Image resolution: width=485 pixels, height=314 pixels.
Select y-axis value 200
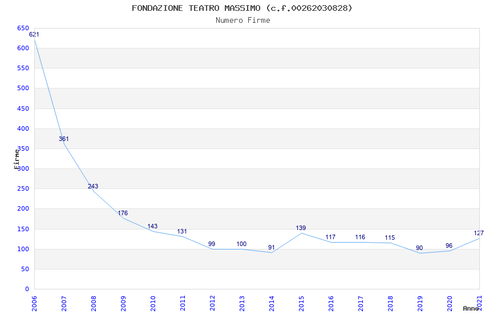(23, 209)
